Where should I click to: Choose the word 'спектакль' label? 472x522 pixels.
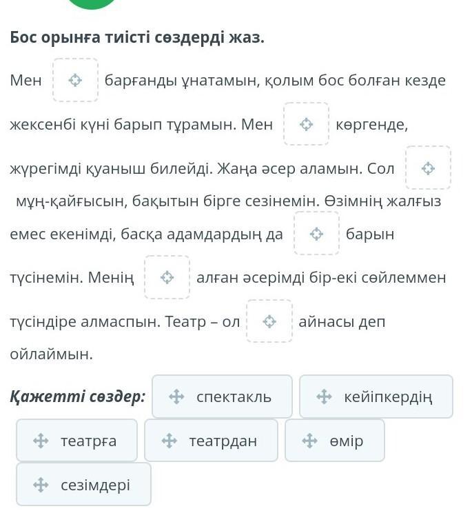click(x=234, y=396)
